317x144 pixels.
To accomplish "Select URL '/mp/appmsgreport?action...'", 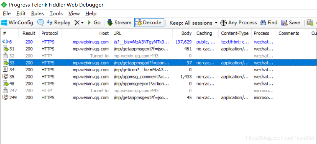I will pos(141,84).
